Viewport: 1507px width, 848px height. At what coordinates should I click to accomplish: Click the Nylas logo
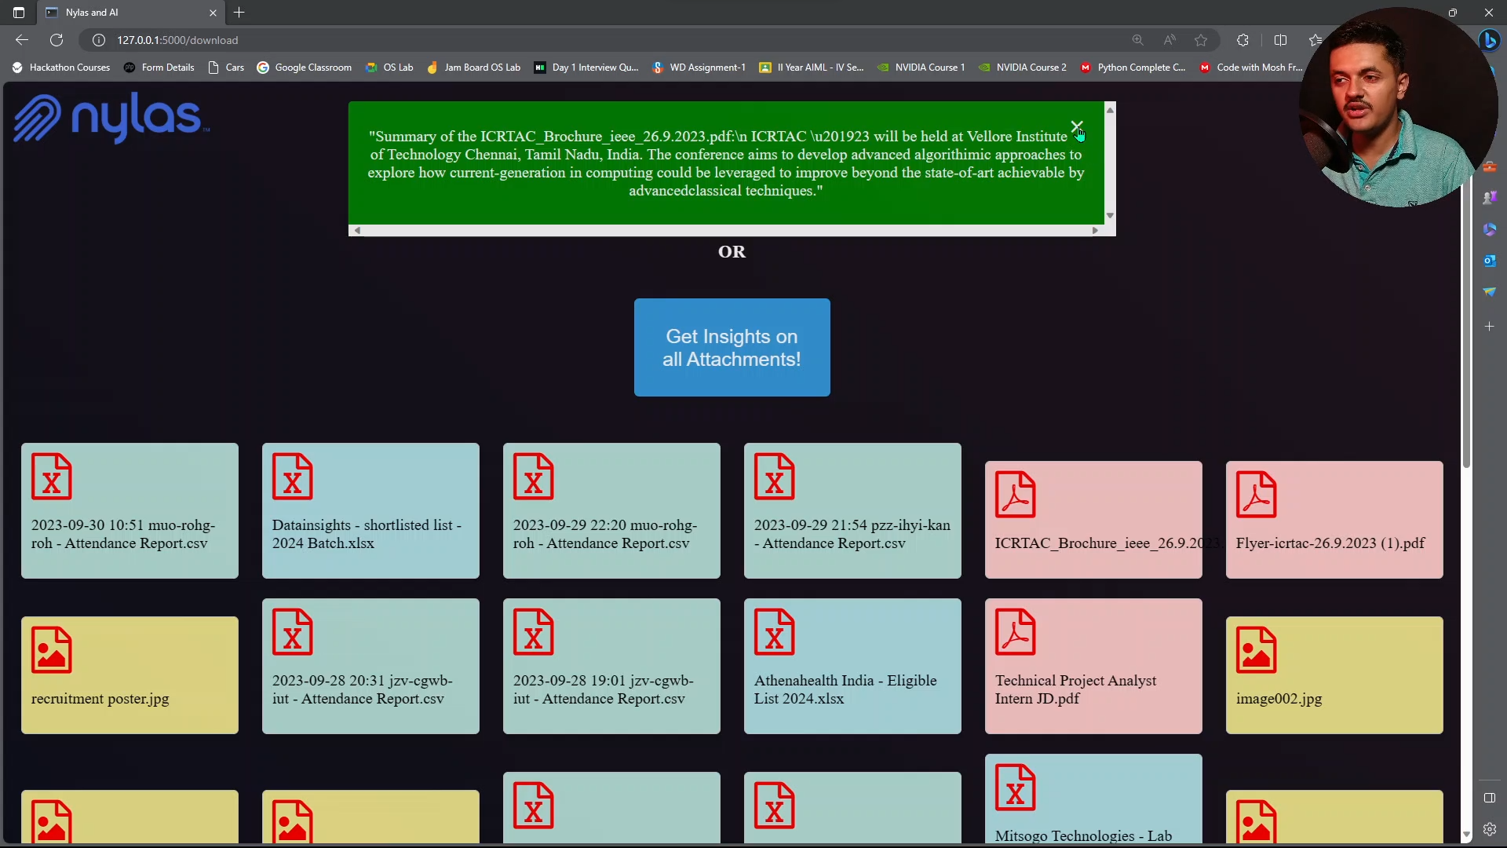[111, 118]
